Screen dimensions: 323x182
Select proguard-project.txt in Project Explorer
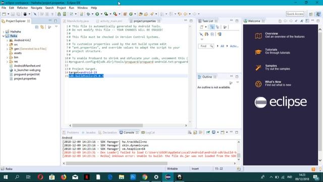coord(27,74)
